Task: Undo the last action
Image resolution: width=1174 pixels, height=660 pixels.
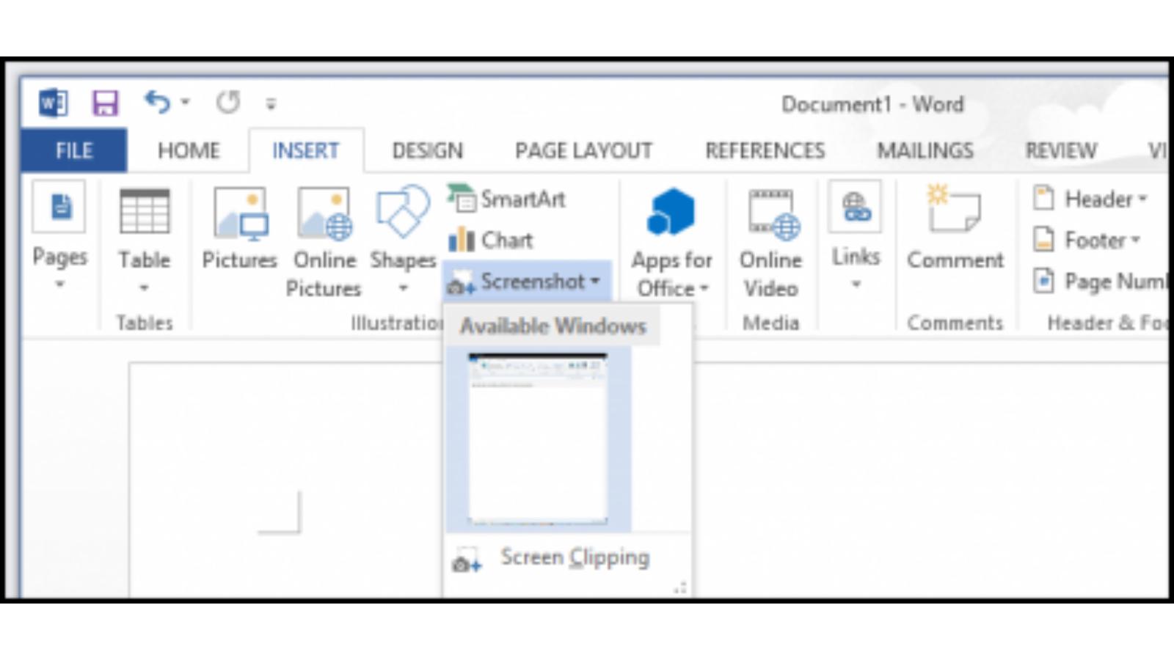Action: (158, 102)
